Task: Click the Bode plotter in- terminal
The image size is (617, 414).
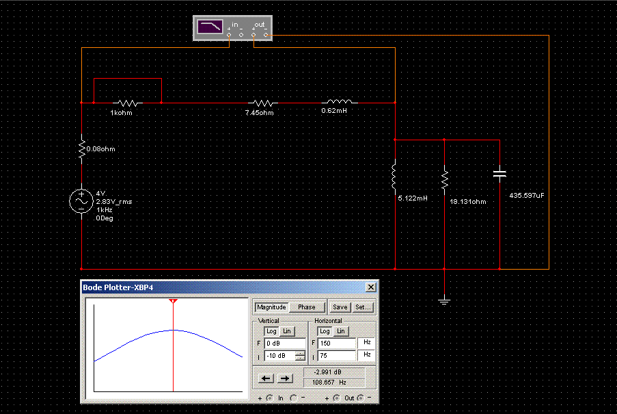Action: pyautogui.click(x=241, y=35)
